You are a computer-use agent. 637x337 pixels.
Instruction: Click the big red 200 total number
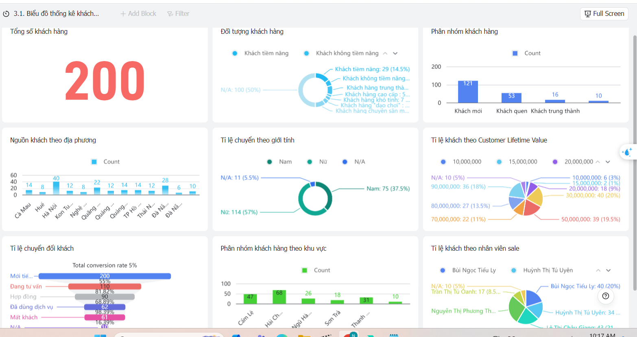[105, 81]
